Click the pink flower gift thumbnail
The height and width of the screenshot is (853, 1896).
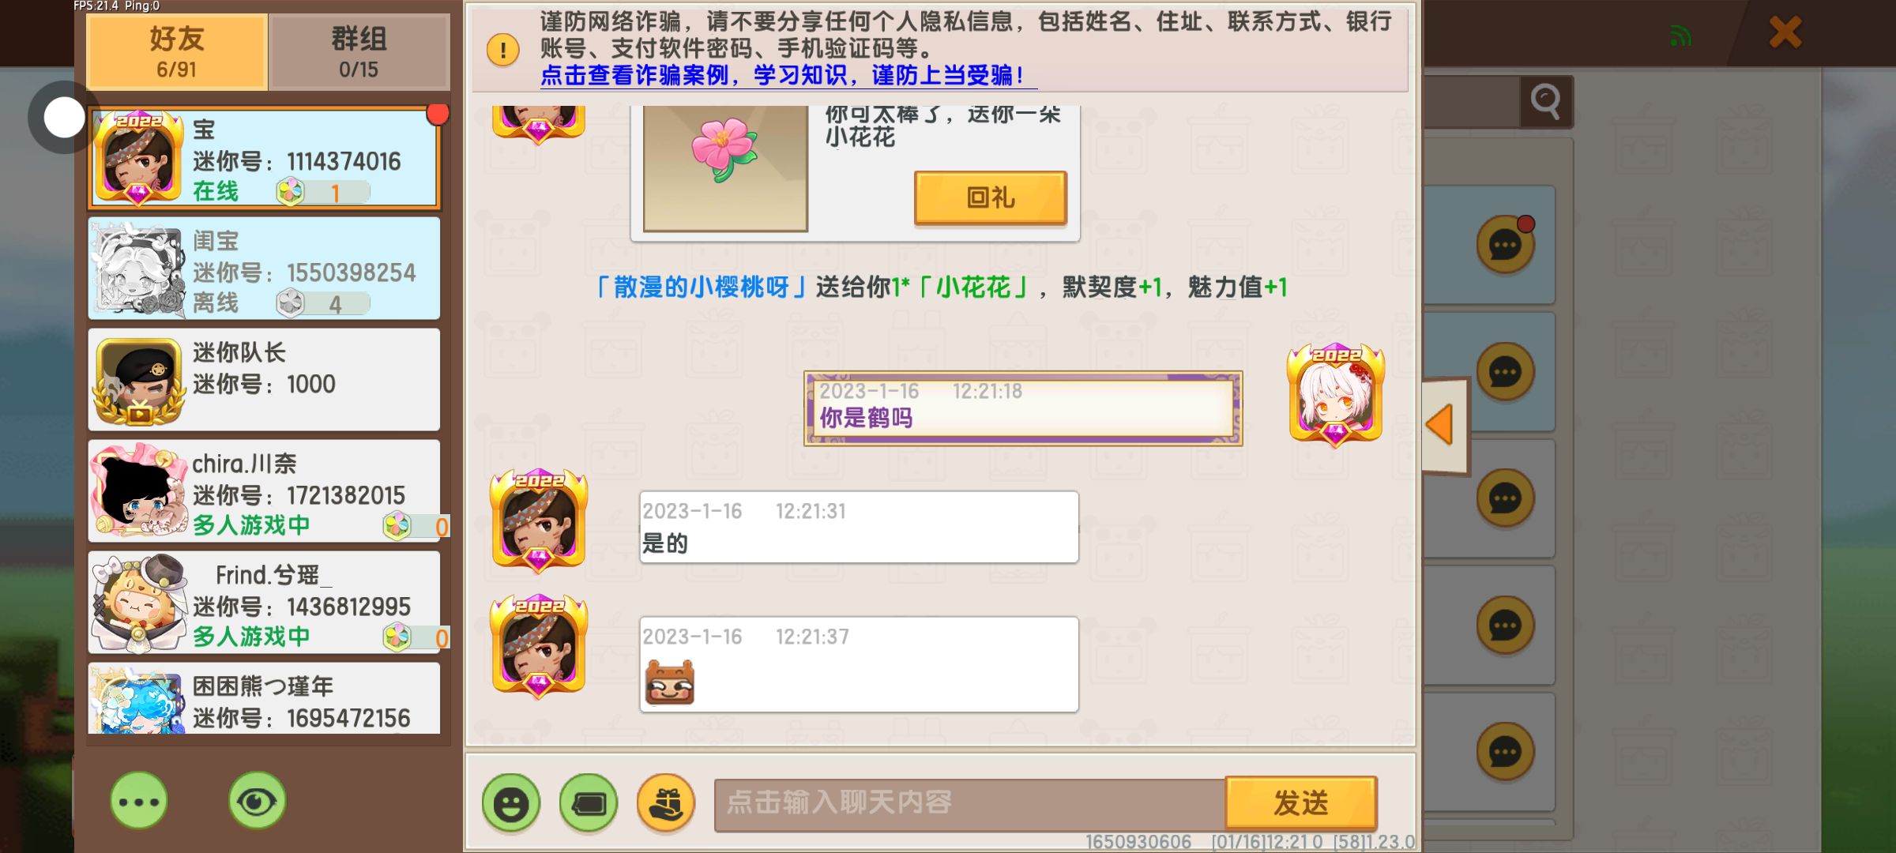coord(725,168)
